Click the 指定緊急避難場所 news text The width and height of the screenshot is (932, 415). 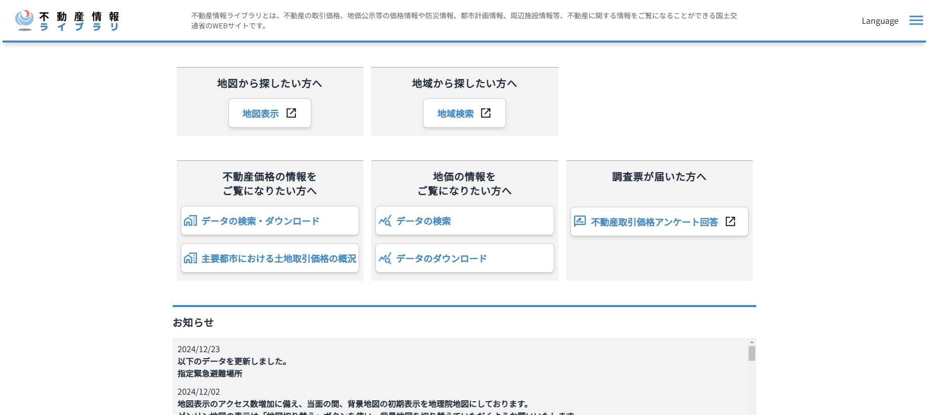[x=210, y=373]
